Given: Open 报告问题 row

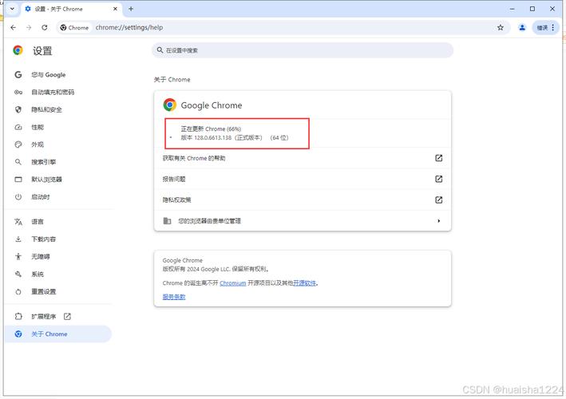Looking at the screenshot, I should click(303, 179).
